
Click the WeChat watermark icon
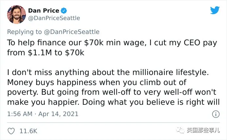(x=180, y=130)
